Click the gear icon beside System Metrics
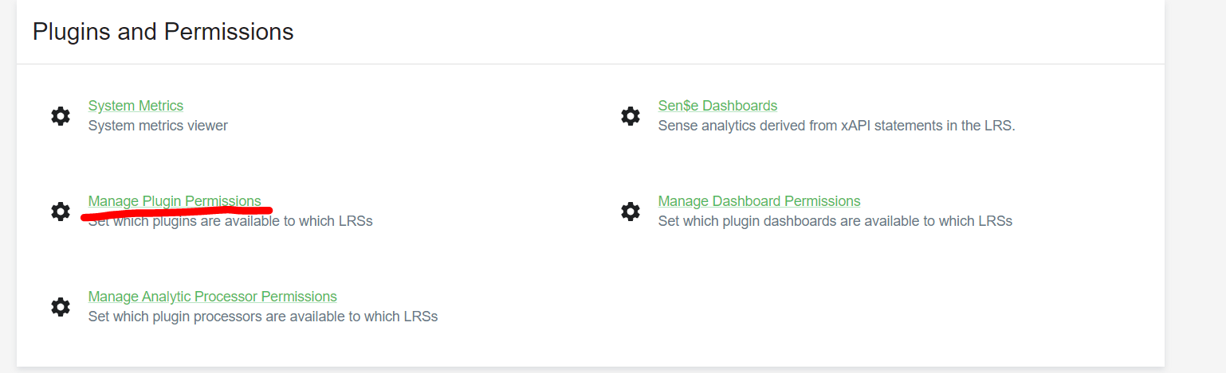 61,116
